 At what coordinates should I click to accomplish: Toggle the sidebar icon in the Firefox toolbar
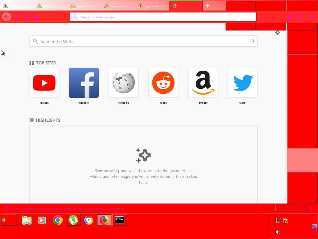click(x=300, y=17)
